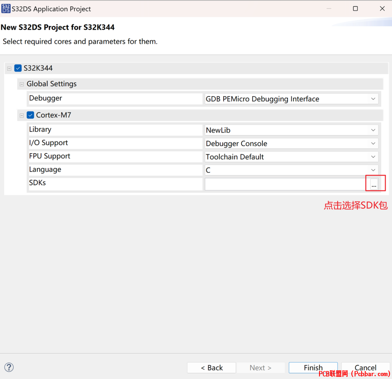
Task: Toggle the Cortex-M7 core checkbox
Action: (30, 115)
